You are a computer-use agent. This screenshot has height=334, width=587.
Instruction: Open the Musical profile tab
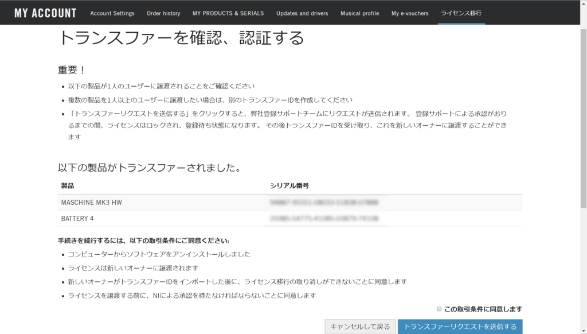click(359, 13)
